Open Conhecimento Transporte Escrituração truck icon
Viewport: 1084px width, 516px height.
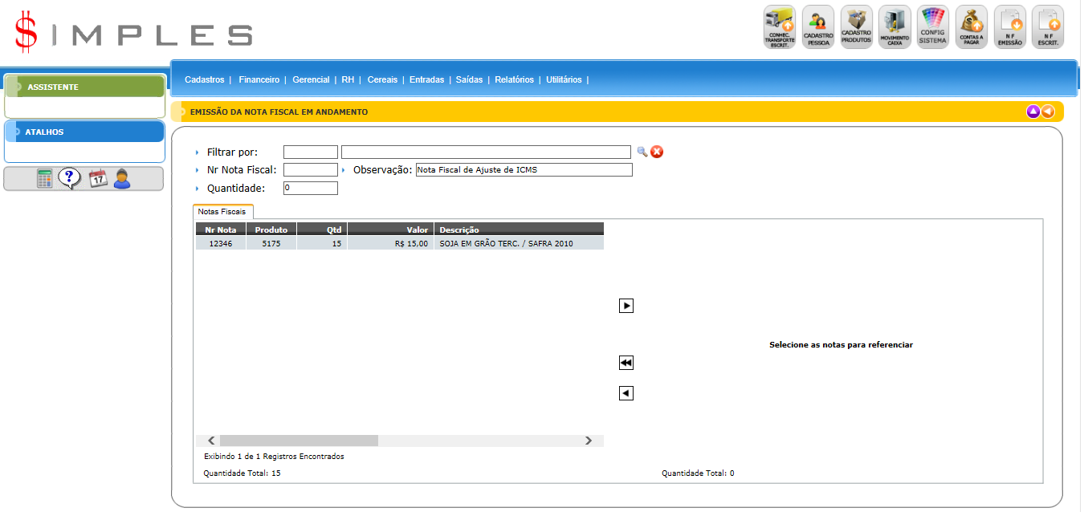(778, 27)
